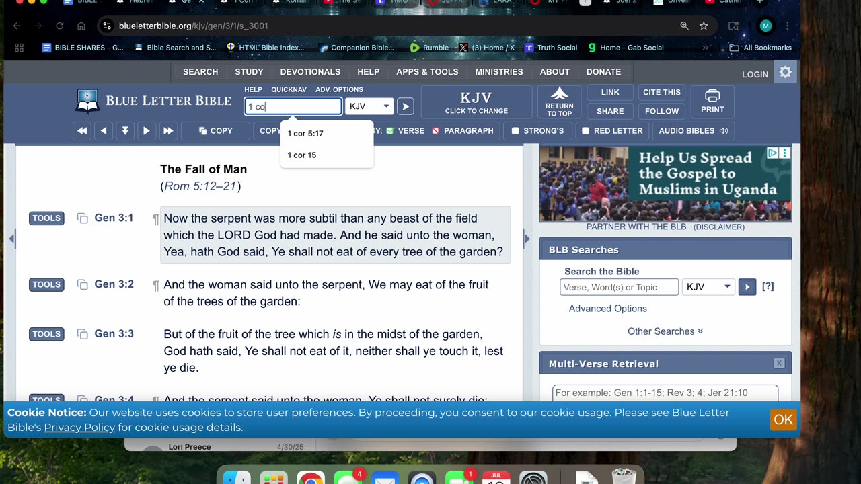Open the ad choices icon on the Uganda banner
The height and width of the screenshot is (484, 861).
coord(773,153)
